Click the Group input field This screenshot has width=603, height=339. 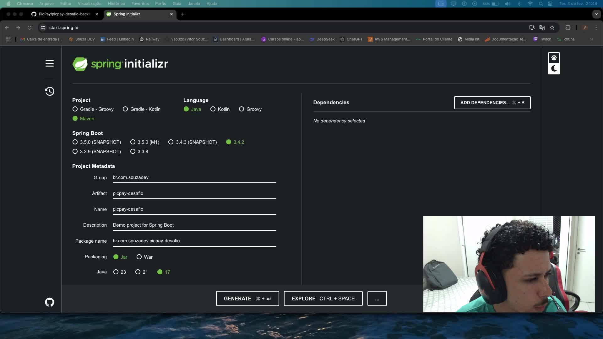click(194, 178)
